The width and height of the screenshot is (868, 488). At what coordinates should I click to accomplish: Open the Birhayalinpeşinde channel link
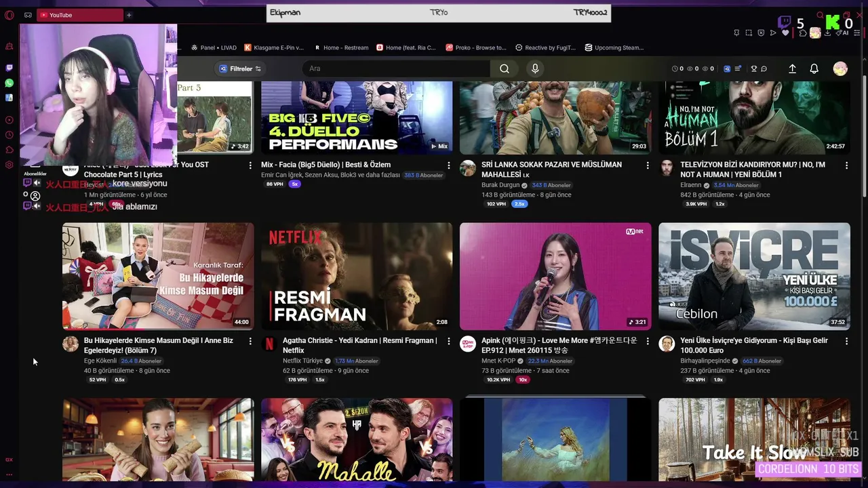(x=705, y=361)
